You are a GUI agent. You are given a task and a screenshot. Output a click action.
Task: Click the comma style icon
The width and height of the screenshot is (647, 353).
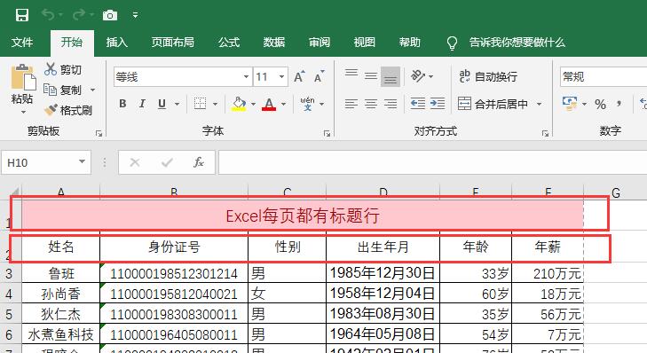point(619,104)
